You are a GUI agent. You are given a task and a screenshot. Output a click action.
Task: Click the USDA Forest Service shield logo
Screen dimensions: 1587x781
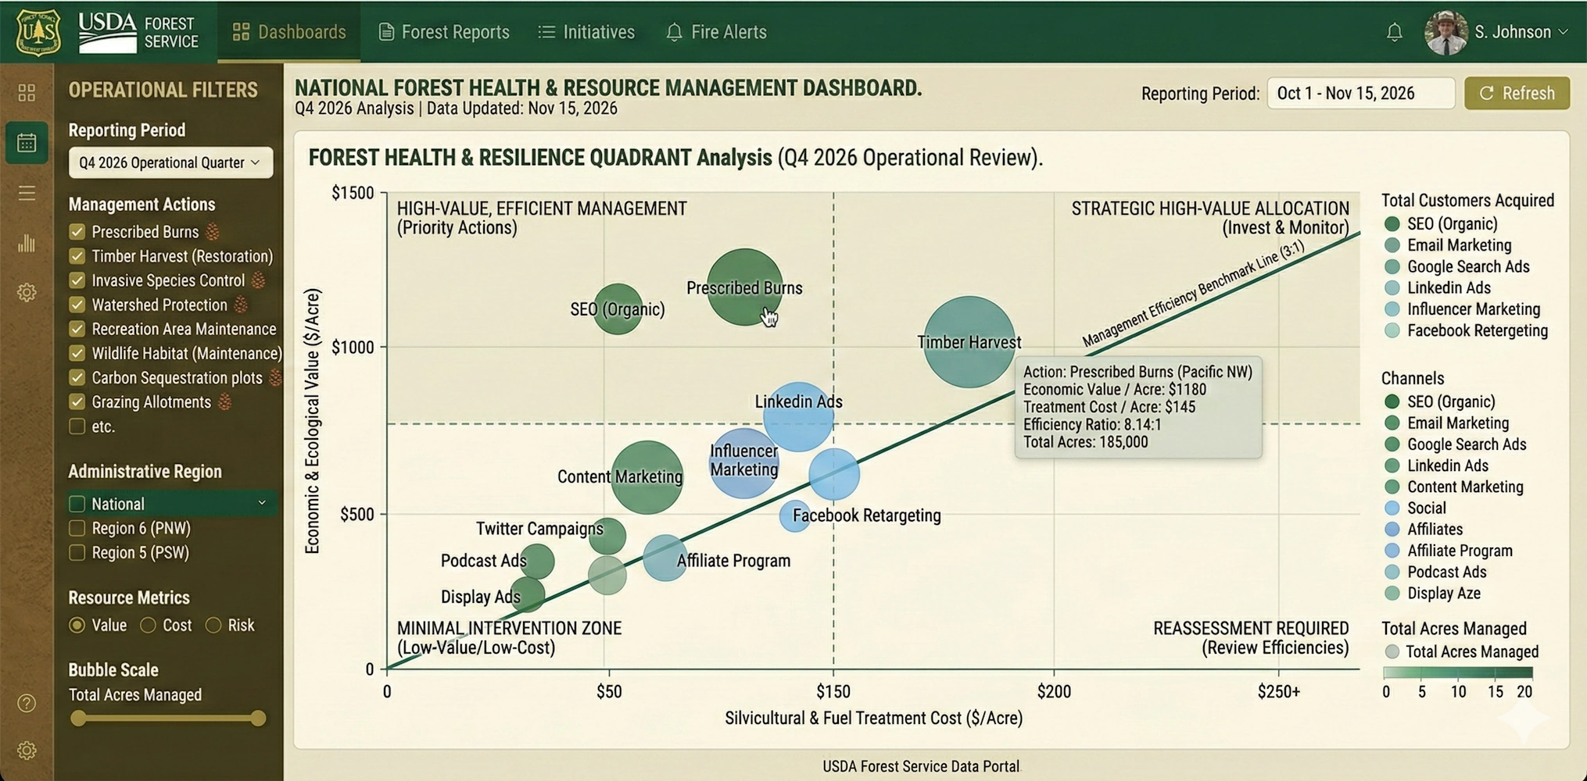pos(38,32)
